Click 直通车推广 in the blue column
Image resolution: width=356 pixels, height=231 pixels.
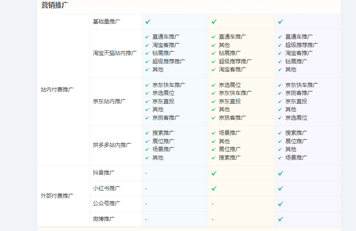pos(166,37)
